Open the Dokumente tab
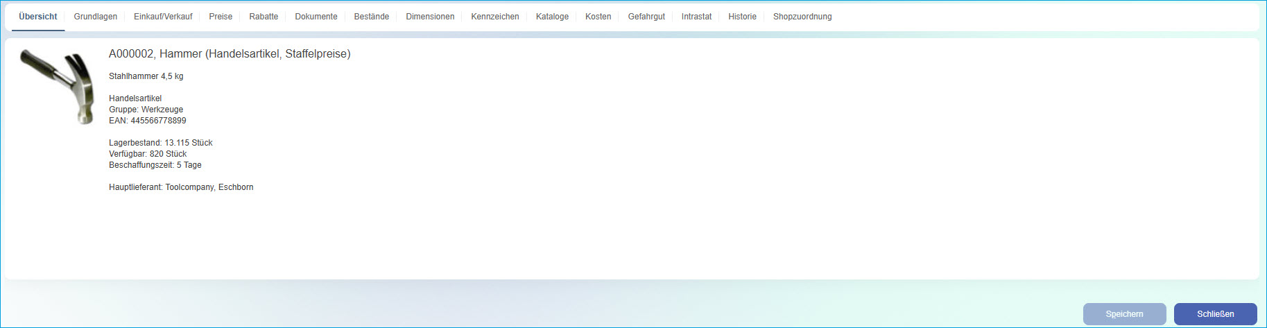Viewport: 1267px width, 328px height. click(316, 17)
